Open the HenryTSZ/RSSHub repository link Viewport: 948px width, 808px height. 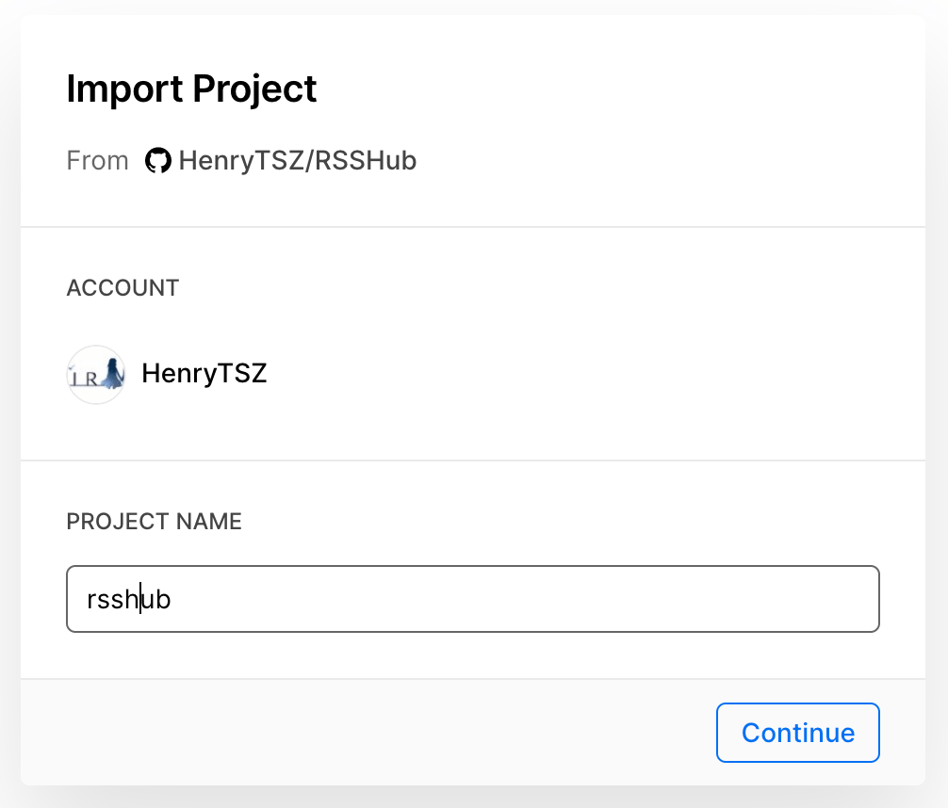pyautogui.click(x=298, y=161)
